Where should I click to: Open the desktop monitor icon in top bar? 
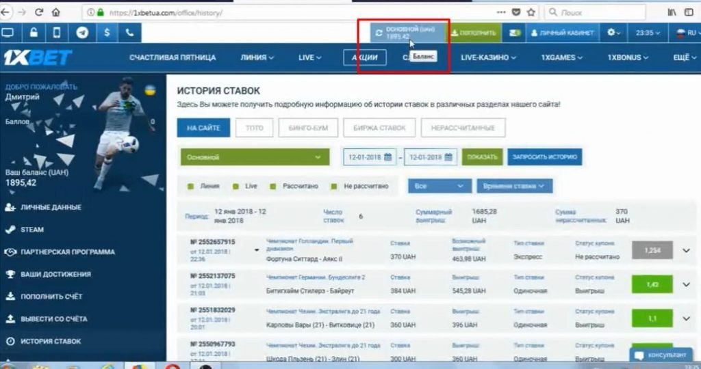coord(8,33)
